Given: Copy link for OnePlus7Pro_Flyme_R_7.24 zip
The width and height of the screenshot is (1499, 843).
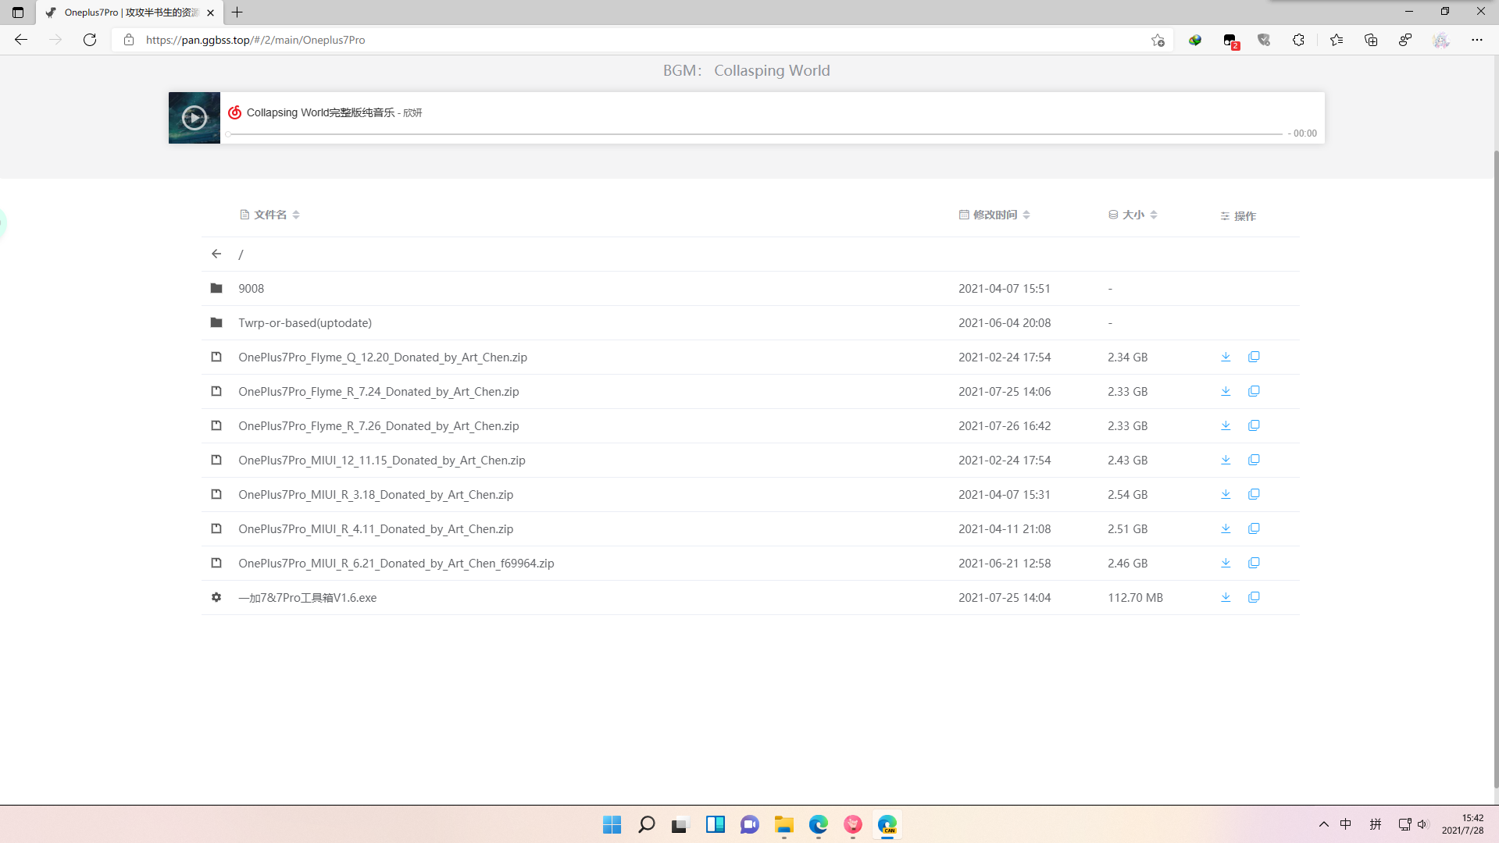Looking at the screenshot, I should pos(1254,391).
